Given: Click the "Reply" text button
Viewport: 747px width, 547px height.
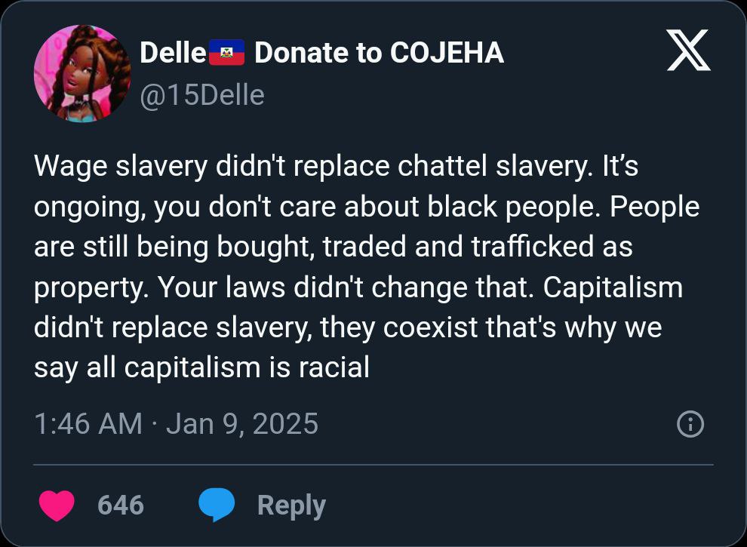Looking at the screenshot, I should point(291,505).
